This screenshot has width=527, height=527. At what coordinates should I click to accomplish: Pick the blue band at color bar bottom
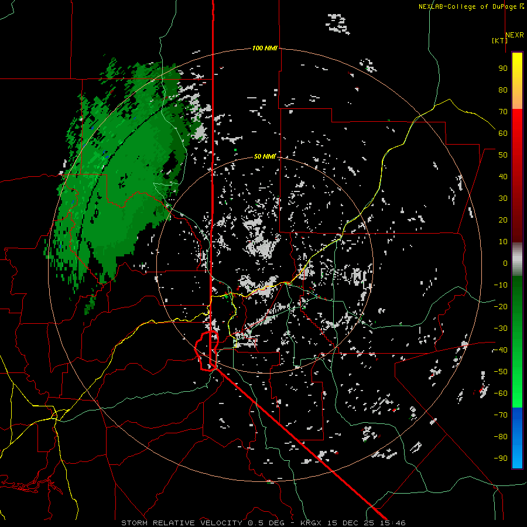pyautogui.click(x=517, y=438)
